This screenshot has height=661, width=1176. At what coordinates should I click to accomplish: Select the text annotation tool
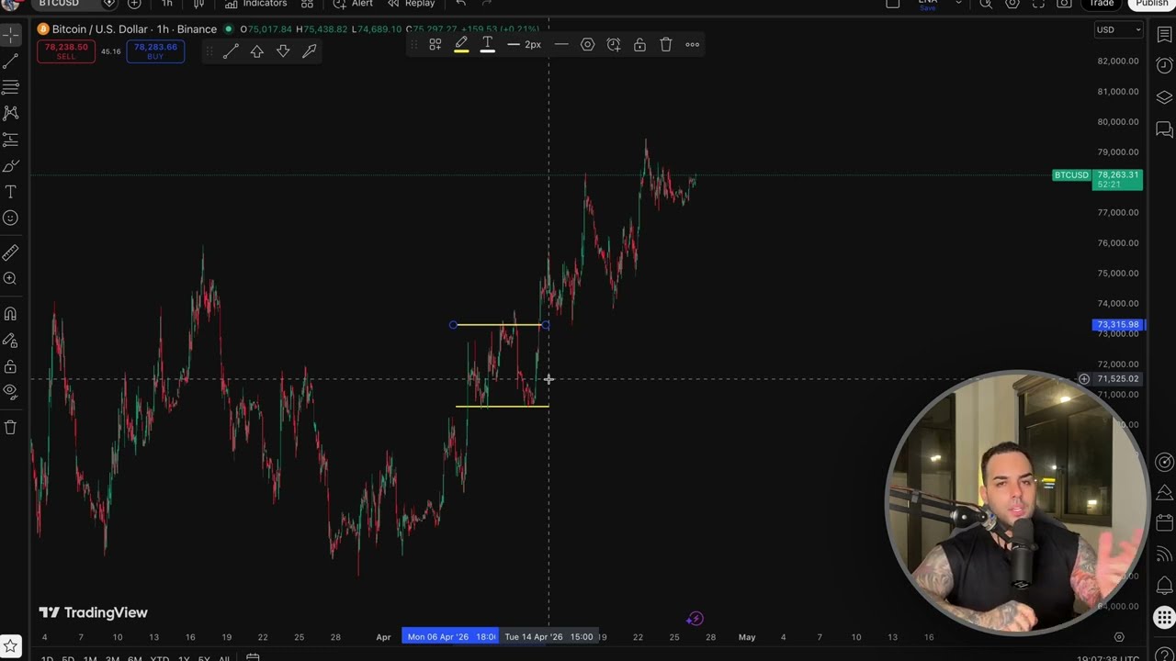pyautogui.click(x=11, y=192)
